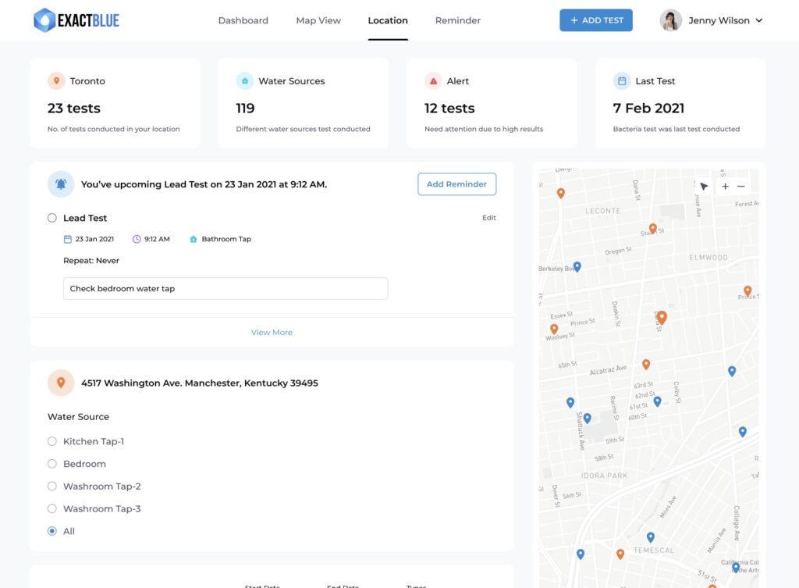Pick Washroom Tap-3 water source
The width and height of the screenshot is (799, 588).
52,508
